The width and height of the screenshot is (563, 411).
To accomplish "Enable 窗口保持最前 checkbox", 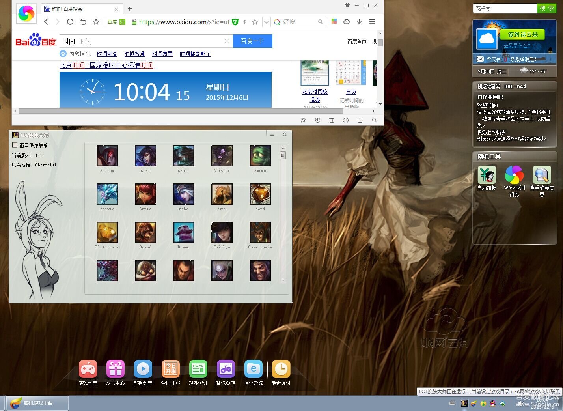I will pyautogui.click(x=15, y=145).
